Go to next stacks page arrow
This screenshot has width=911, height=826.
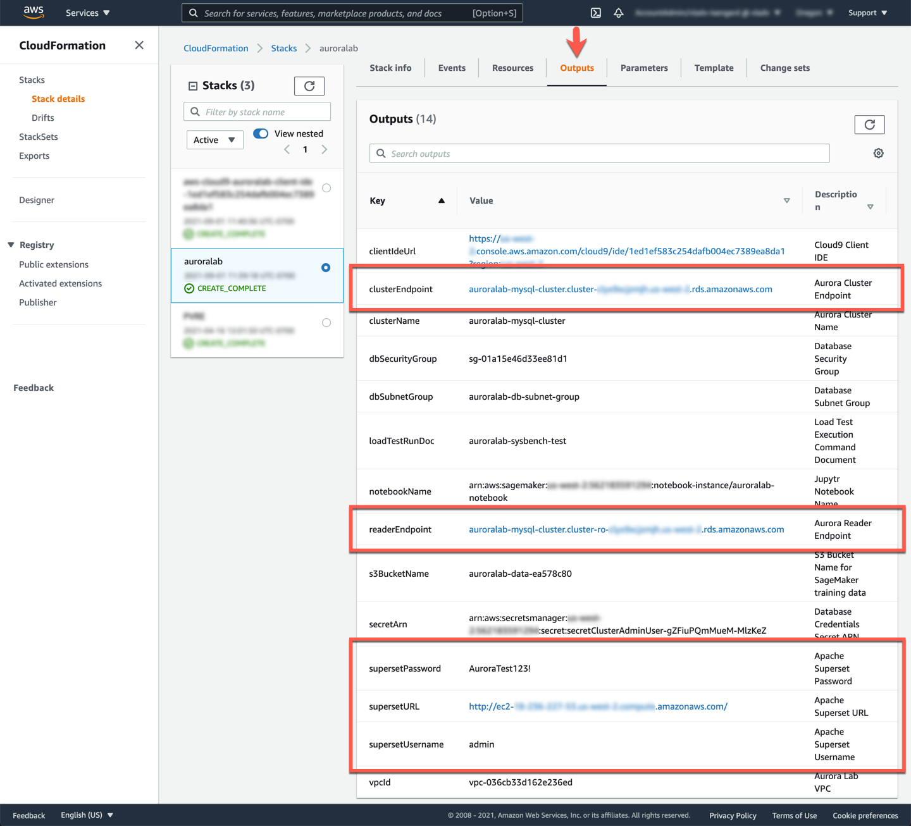point(325,150)
